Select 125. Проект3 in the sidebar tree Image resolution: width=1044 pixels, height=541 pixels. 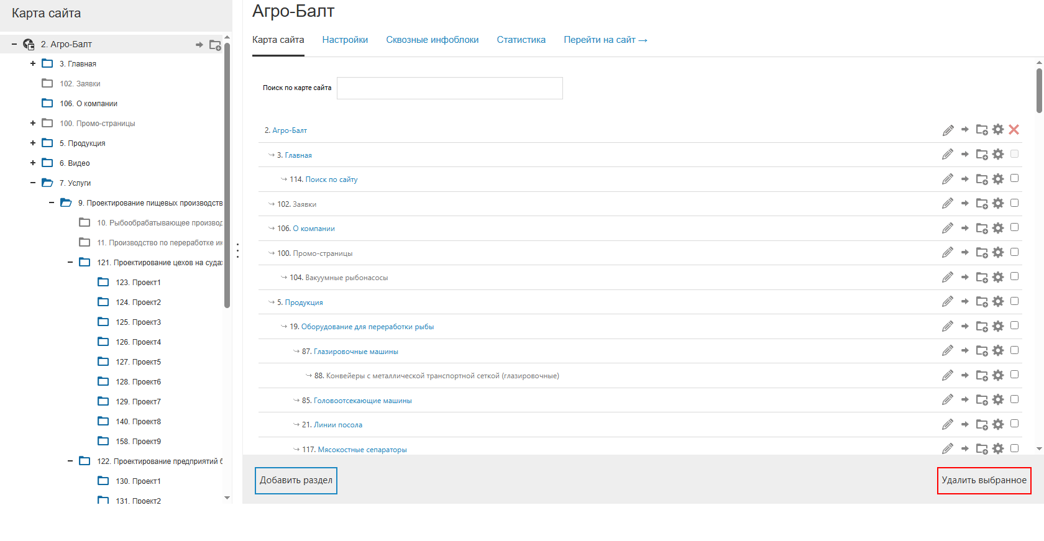click(138, 322)
